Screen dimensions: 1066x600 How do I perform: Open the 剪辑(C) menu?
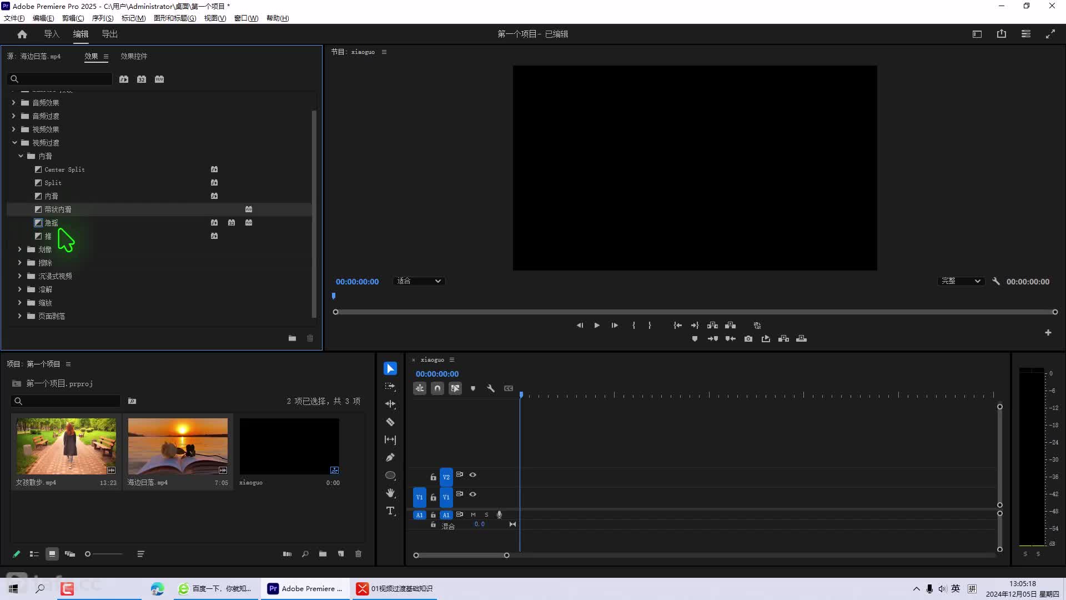[73, 18]
